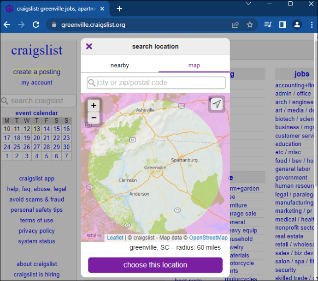Open Chrome tab search dropdown
The image size is (318, 281).
248,4
